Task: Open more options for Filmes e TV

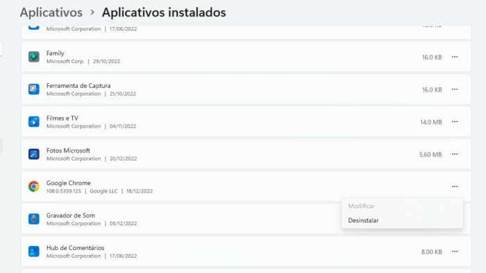Action: tap(455, 122)
